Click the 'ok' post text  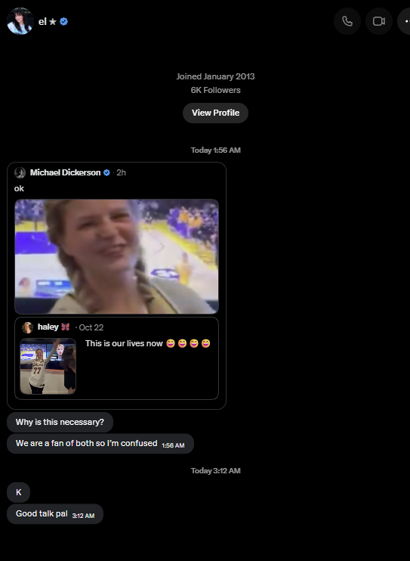pos(19,188)
